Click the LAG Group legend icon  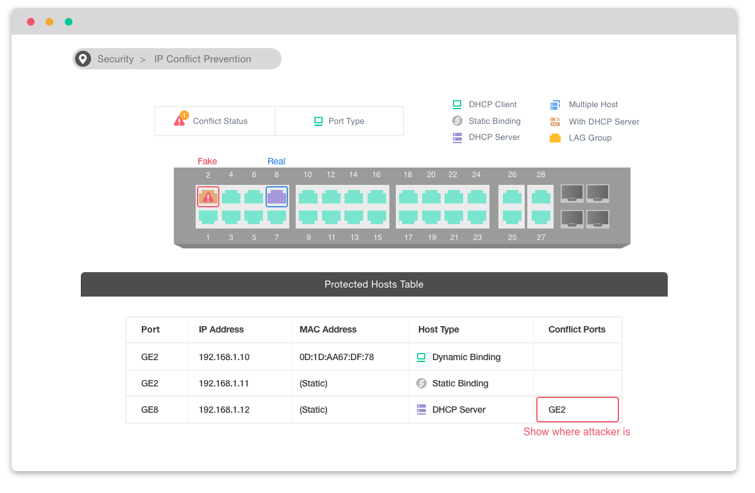tap(555, 138)
